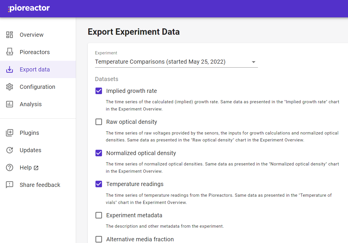Click the small Experiment field label
Image resolution: width=348 pixels, height=243 pixels.
pos(106,53)
